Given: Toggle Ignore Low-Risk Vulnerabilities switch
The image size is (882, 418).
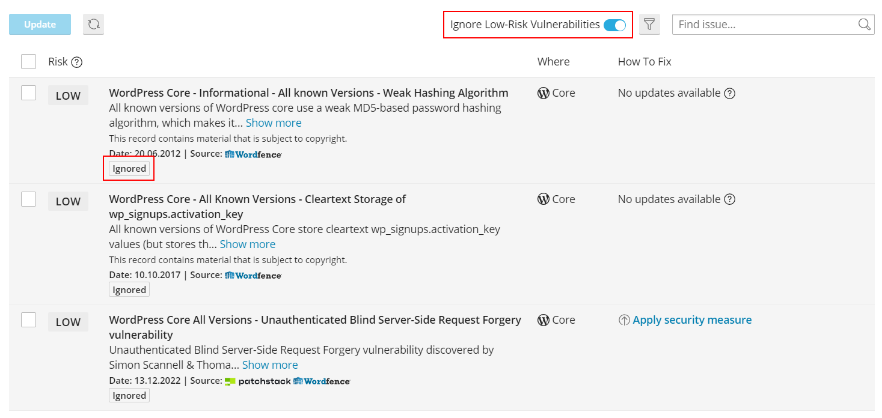Looking at the screenshot, I should (x=614, y=25).
